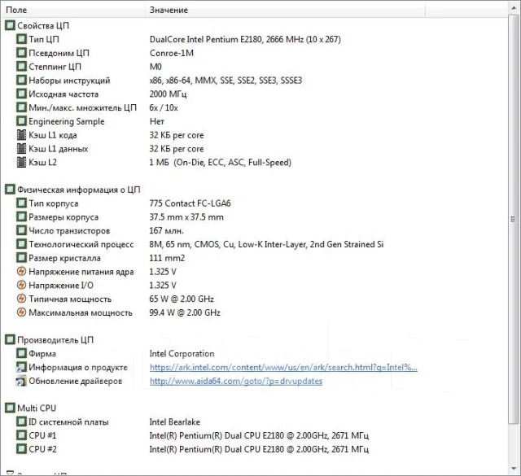The image size is (521, 476).
Task: Select the Intel Corporation value
Action: pyautogui.click(x=182, y=353)
